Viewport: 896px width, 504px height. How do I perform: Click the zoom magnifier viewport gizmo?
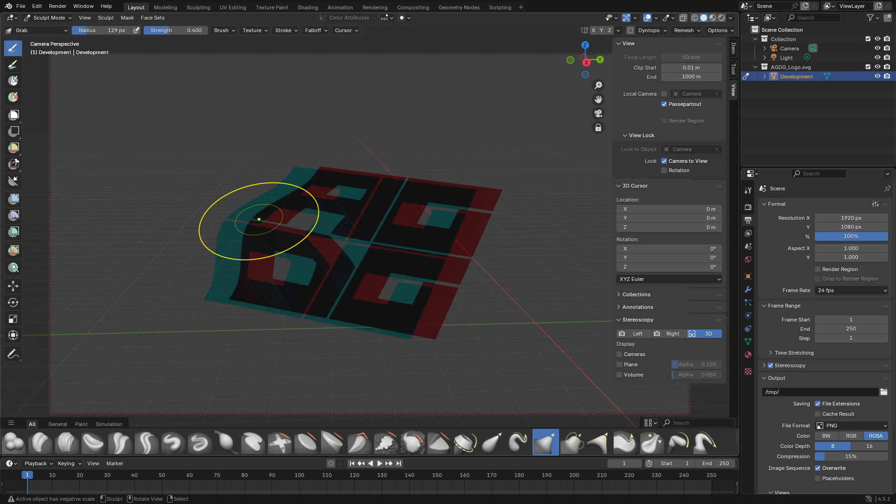[x=598, y=85]
